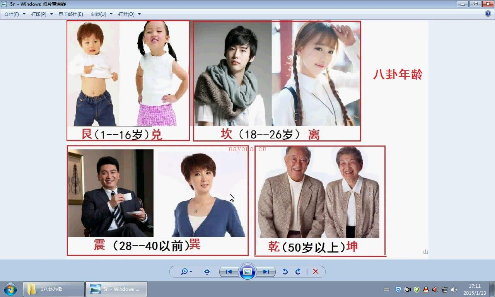Delete the photo with the red X

(x=316, y=271)
